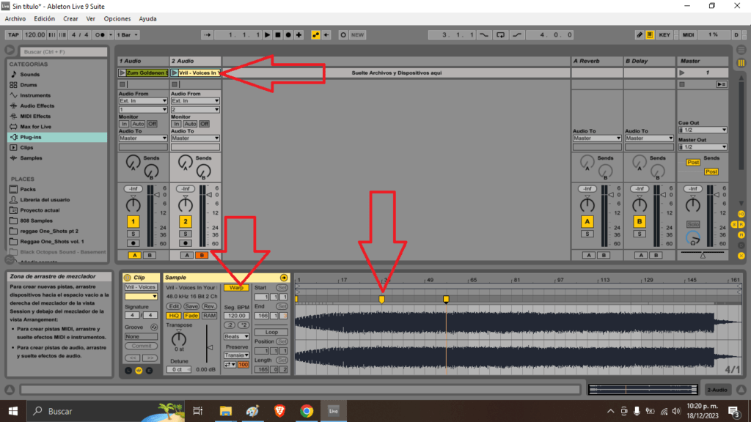Click the NEW button in the transport
Screen dimensions: 751x422
(358, 35)
